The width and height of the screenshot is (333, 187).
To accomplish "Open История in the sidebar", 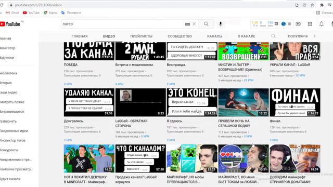I will pyautogui.click(x=6, y=83).
